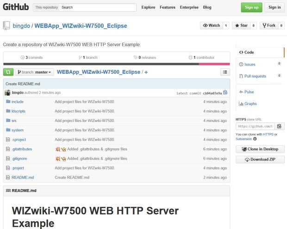Click Download ZIP

[x=260, y=159]
